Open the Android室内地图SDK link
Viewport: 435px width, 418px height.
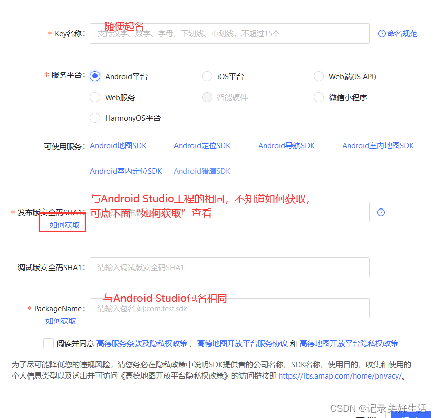point(378,146)
